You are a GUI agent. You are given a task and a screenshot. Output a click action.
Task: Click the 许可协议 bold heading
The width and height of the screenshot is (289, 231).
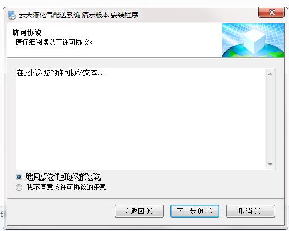pyautogui.click(x=27, y=32)
